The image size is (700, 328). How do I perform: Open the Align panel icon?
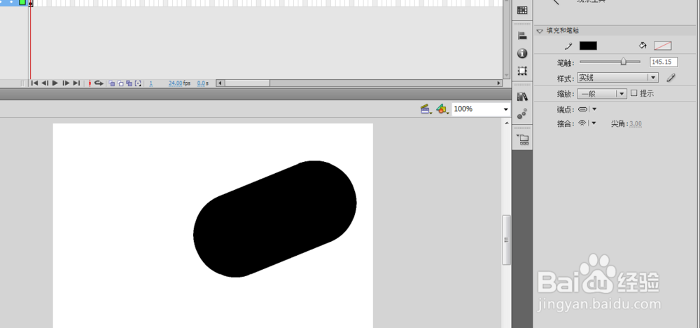(x=522, y=36)
